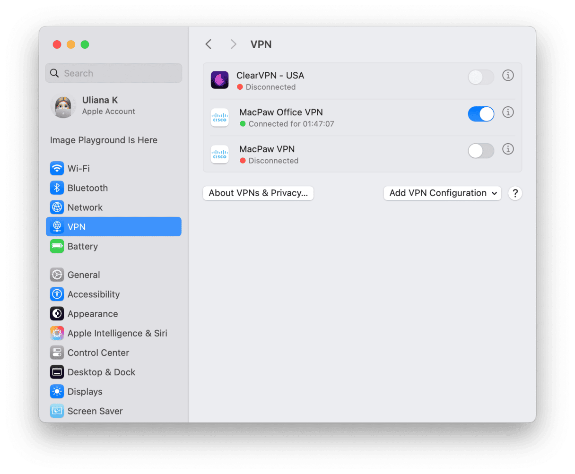The width and height of the screenshot is (575, 474).
Task: Click the Battery sidebar icon
Action: coord(57,246)
